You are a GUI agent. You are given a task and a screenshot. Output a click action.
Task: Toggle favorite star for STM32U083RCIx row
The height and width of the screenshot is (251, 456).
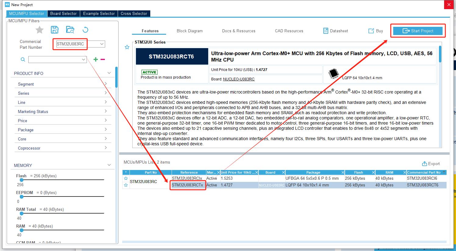[126, 179]
